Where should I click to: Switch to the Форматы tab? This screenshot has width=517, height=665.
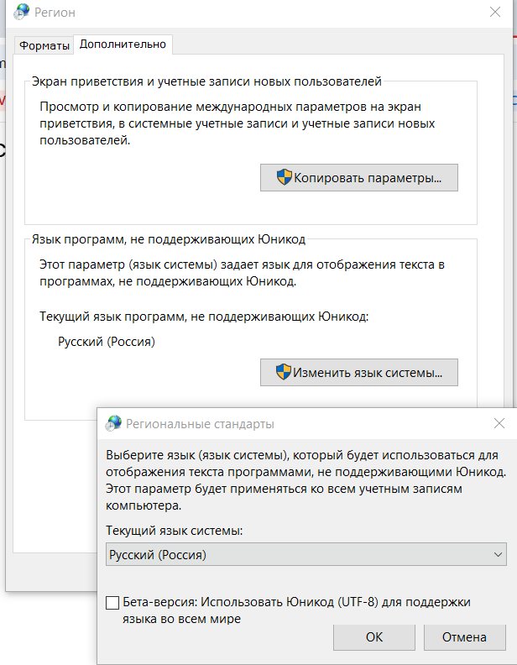coord(44,45)
